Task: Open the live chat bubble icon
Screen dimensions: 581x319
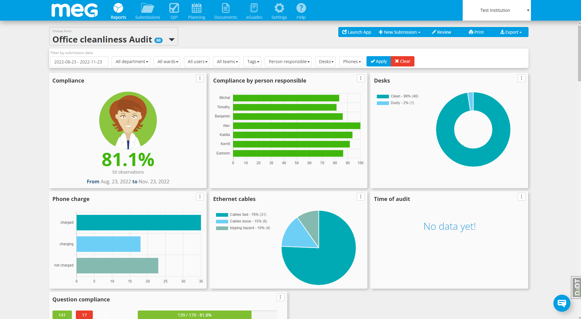Action: [x=562, y=303]
